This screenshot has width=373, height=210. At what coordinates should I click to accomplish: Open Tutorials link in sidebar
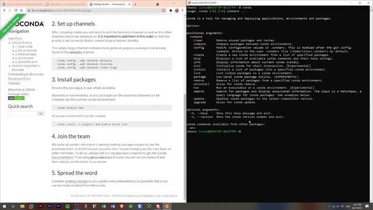14,83
